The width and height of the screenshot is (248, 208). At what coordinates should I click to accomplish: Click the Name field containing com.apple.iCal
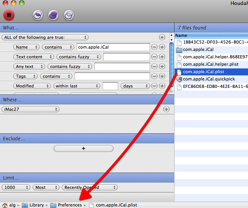(x=113, y=47)
